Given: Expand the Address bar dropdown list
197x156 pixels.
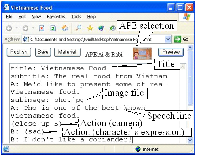Looking at the screenshot, I should click(x=168, y=39).
